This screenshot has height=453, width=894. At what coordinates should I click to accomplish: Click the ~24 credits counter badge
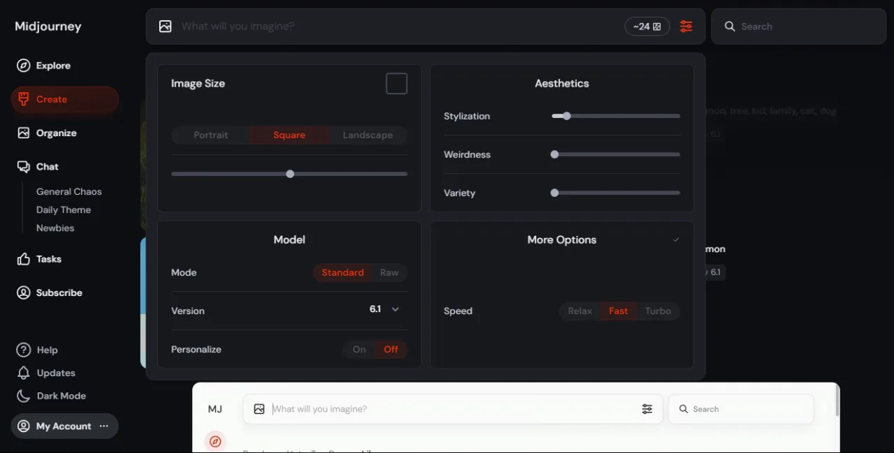[647, 27]
